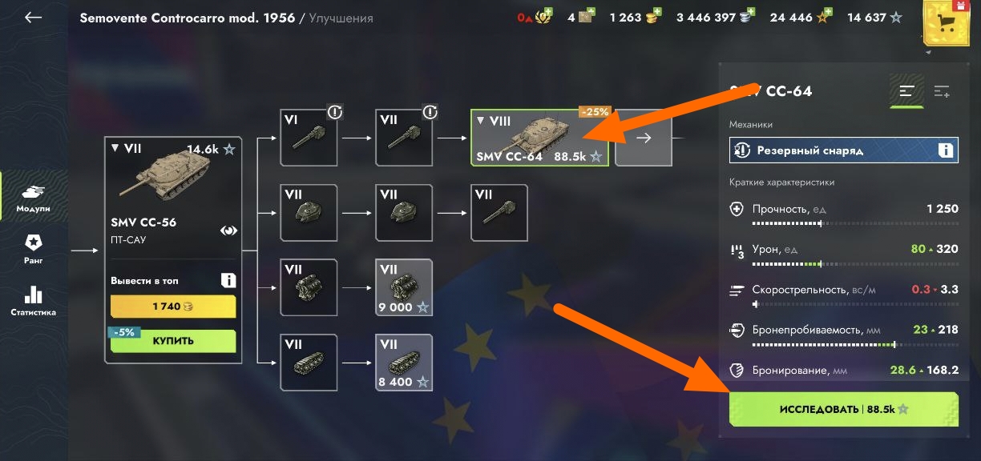Viewport: 981px width, 461px height.
Task: Go back with the top-left arrow
Action: click(33, 18)
